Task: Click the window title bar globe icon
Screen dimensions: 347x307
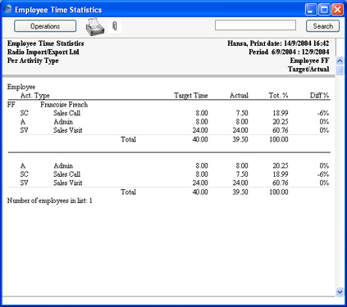Action: (x=7, y=9)
